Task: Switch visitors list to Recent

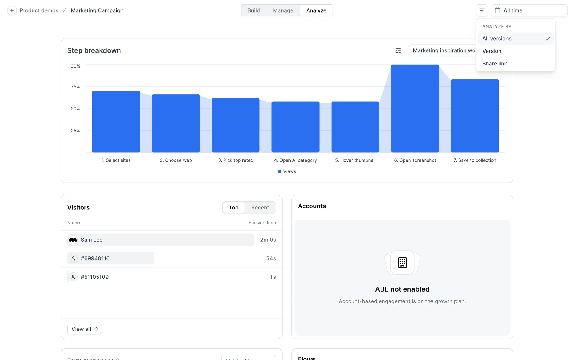Action: [260, 208]
